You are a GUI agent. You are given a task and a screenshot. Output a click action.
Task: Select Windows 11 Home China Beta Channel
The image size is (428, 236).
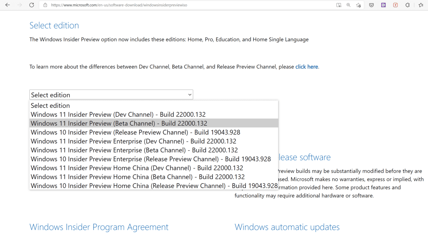[x=154, y=177]
